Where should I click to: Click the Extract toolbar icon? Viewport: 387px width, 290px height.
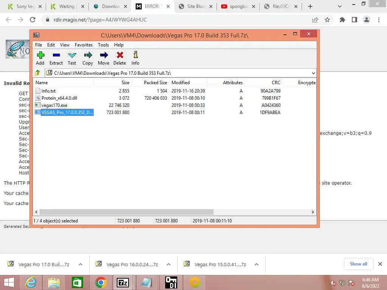point(56,58)
